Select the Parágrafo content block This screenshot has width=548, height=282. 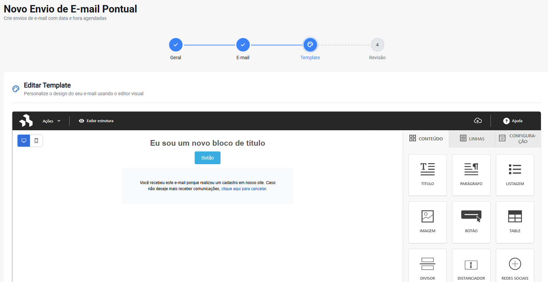click(471, 175)
